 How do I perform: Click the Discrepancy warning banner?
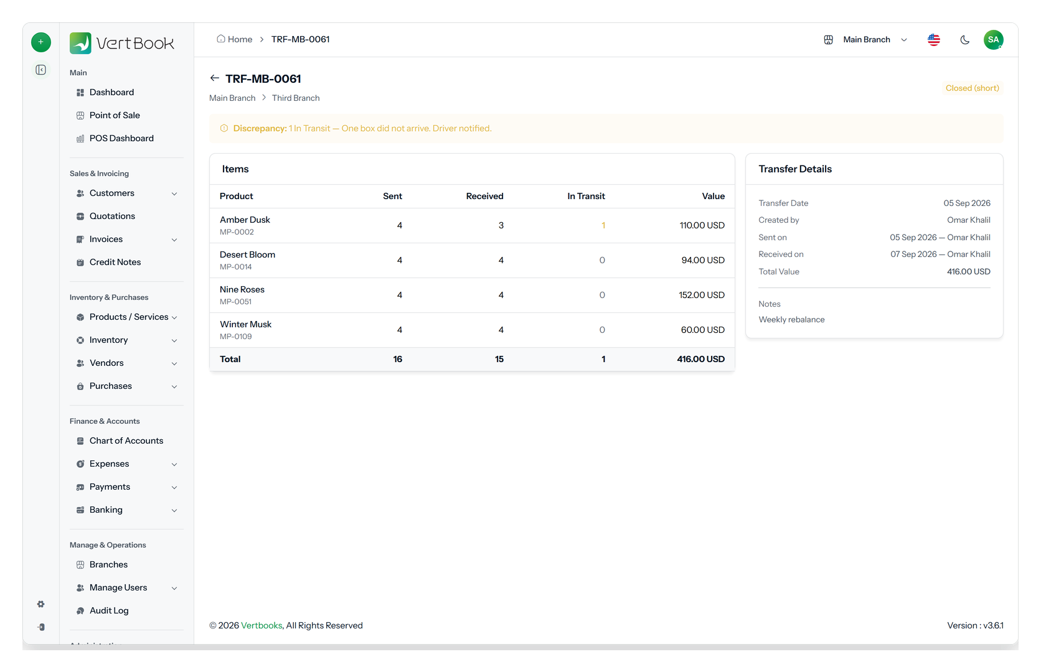click(x=606, y=128)
